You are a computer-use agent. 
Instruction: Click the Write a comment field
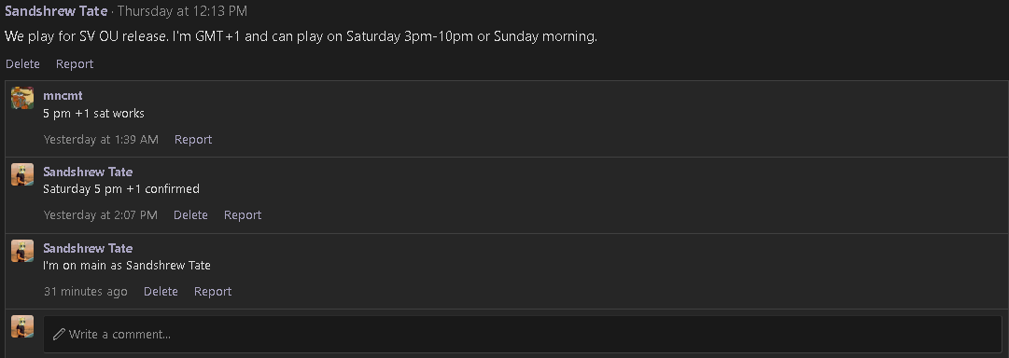[523, 334]
